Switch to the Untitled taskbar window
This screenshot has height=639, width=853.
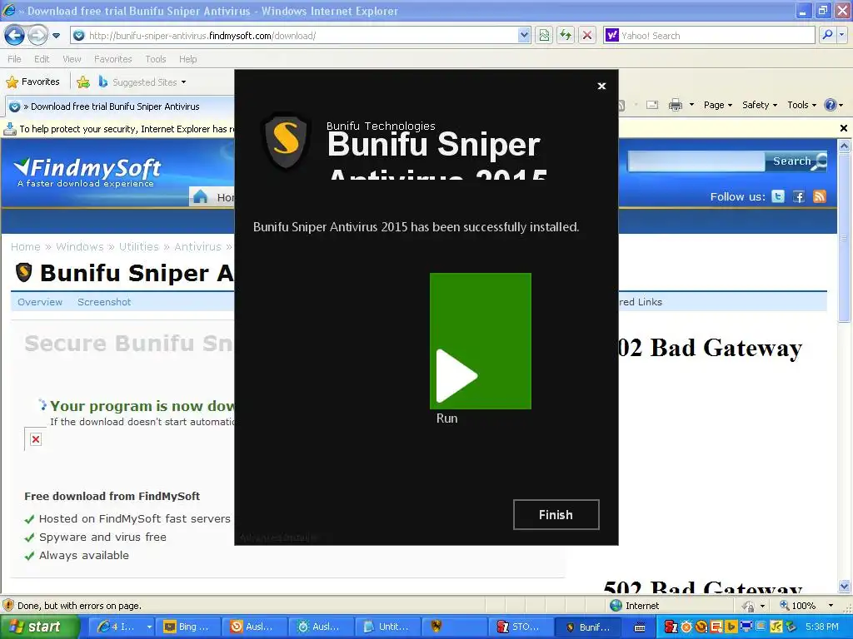tap(387, 627)
